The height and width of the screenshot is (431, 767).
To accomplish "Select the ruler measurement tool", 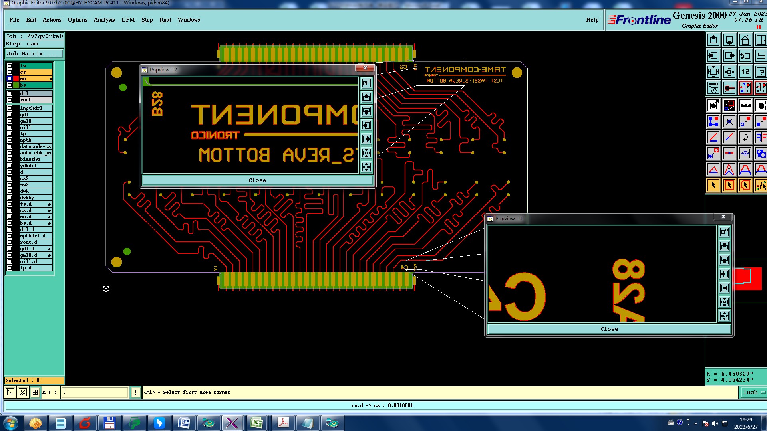I will (745, 106).
